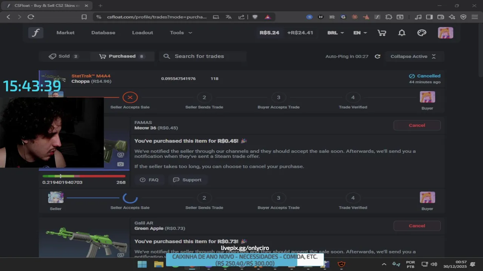Click the float value 0.095547541976
The width and height of the screenshot is (483, 271).
178,79
